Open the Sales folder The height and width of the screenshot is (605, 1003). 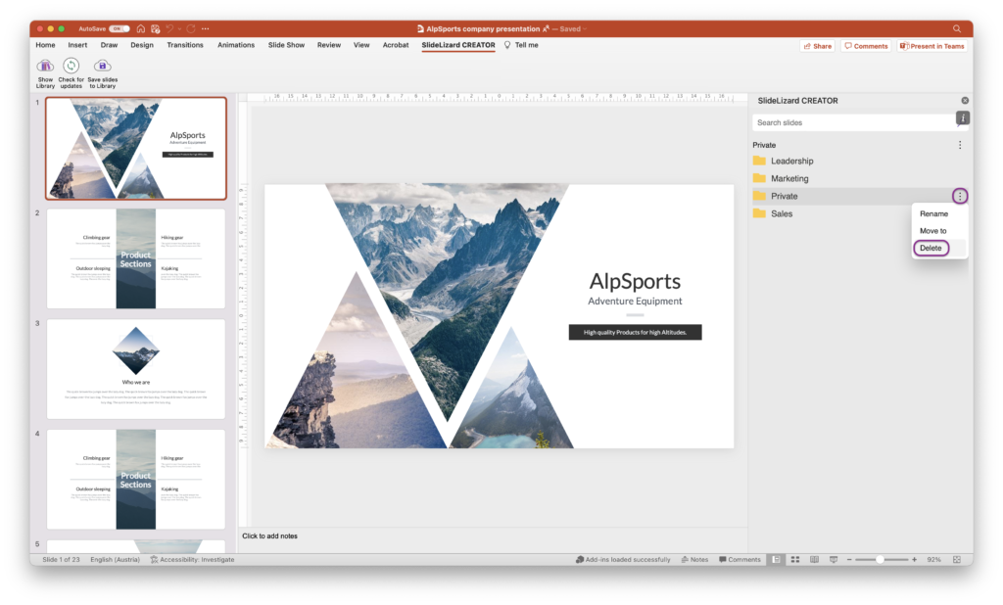[781, 213]
